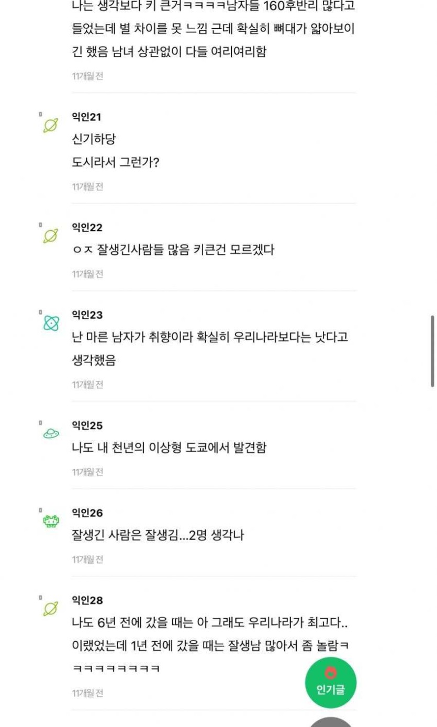
Task: Select 익인22's comment starting with ㅇㅈ
Action: coord(173,250)
